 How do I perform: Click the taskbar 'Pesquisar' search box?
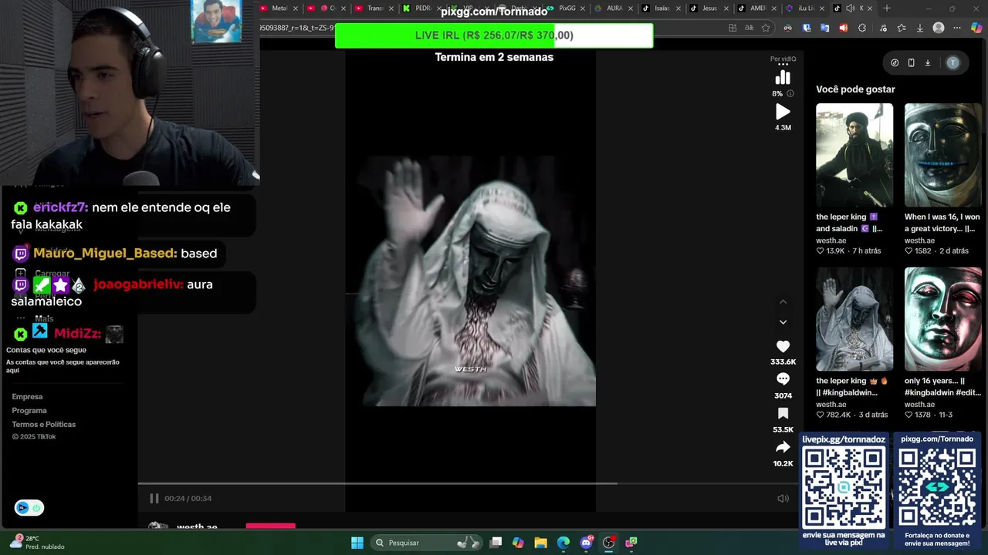[427, 543]
